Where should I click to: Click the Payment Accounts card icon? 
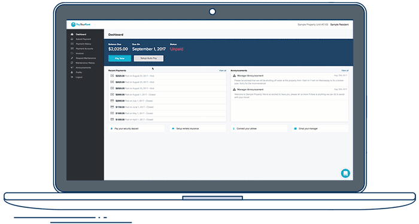(72, 48)
